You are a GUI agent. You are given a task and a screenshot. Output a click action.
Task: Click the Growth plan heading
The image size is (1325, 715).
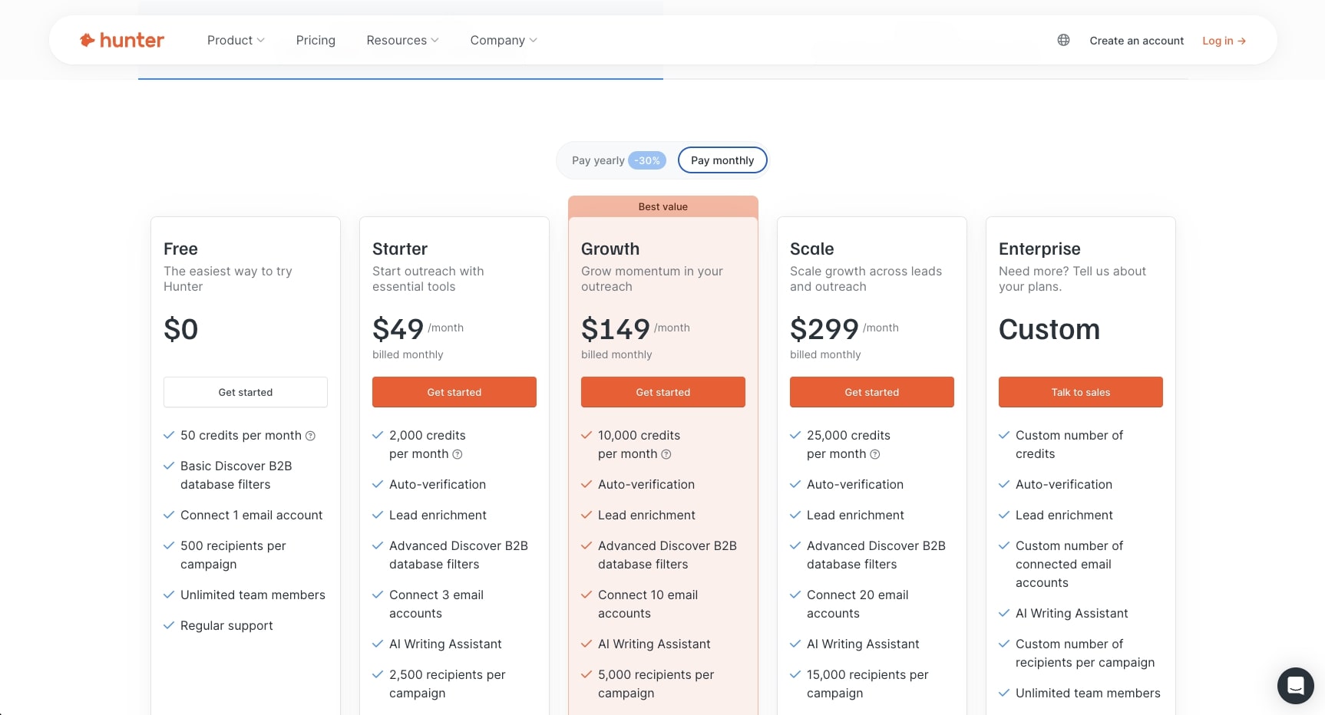(x=610, y=249)
